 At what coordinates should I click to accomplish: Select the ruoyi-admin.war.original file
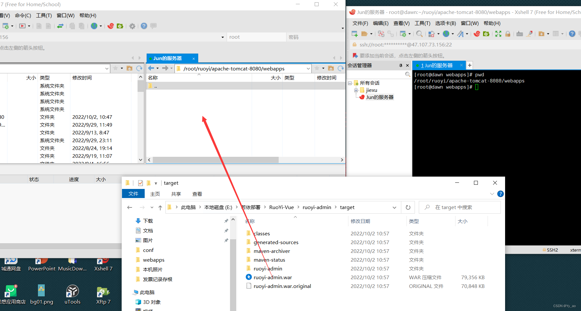[x=282, y=286]
